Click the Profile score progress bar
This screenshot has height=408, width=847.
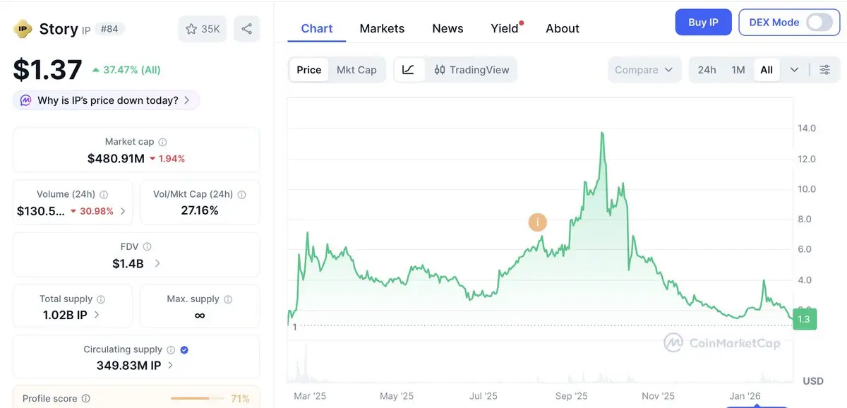point(198,399)
